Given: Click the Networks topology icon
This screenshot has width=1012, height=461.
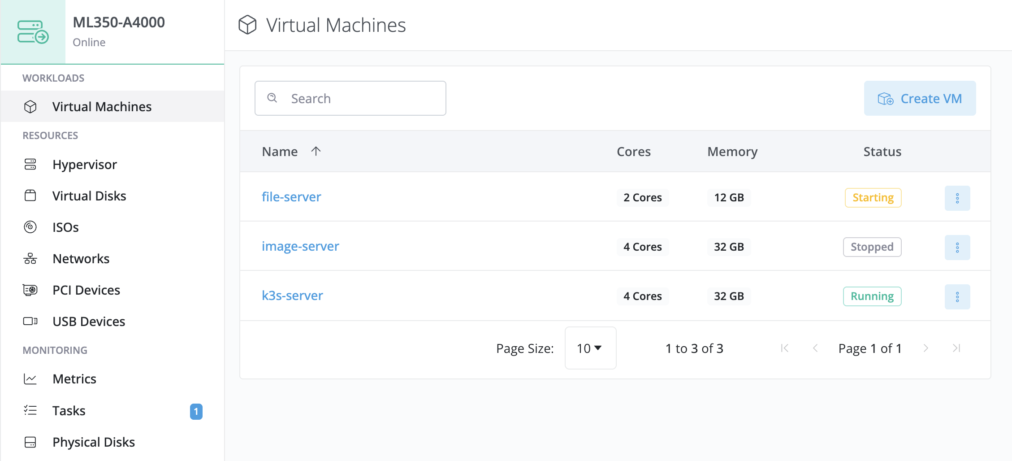Looking at the screenshot, I should 30,259.
